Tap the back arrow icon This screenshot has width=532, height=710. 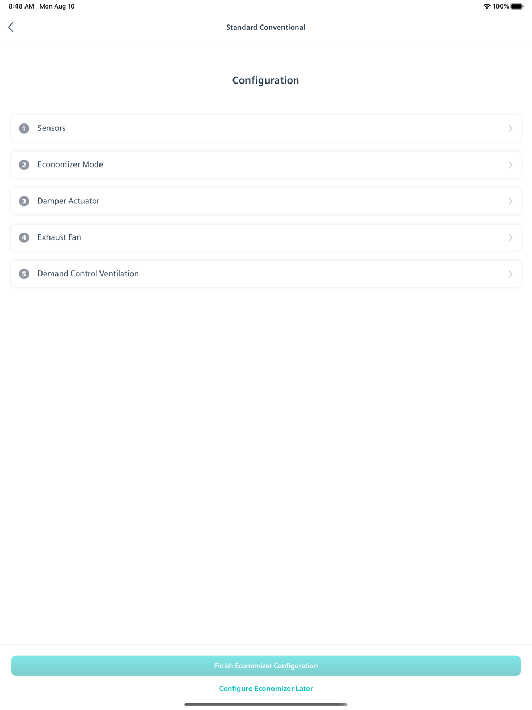(11, 27)
